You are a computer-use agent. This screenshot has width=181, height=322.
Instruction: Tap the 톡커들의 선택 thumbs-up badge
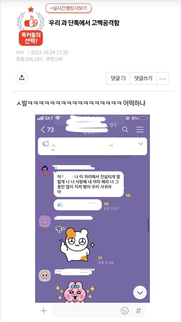[31, 26]
